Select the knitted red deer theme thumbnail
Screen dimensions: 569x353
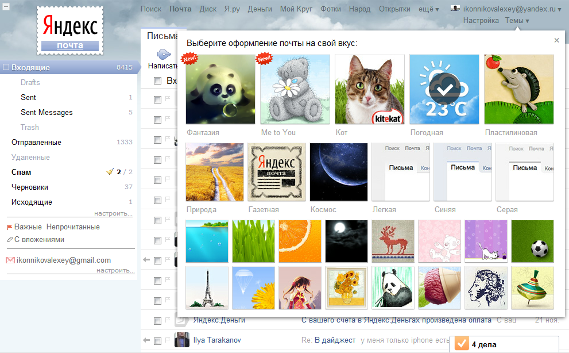393,241
